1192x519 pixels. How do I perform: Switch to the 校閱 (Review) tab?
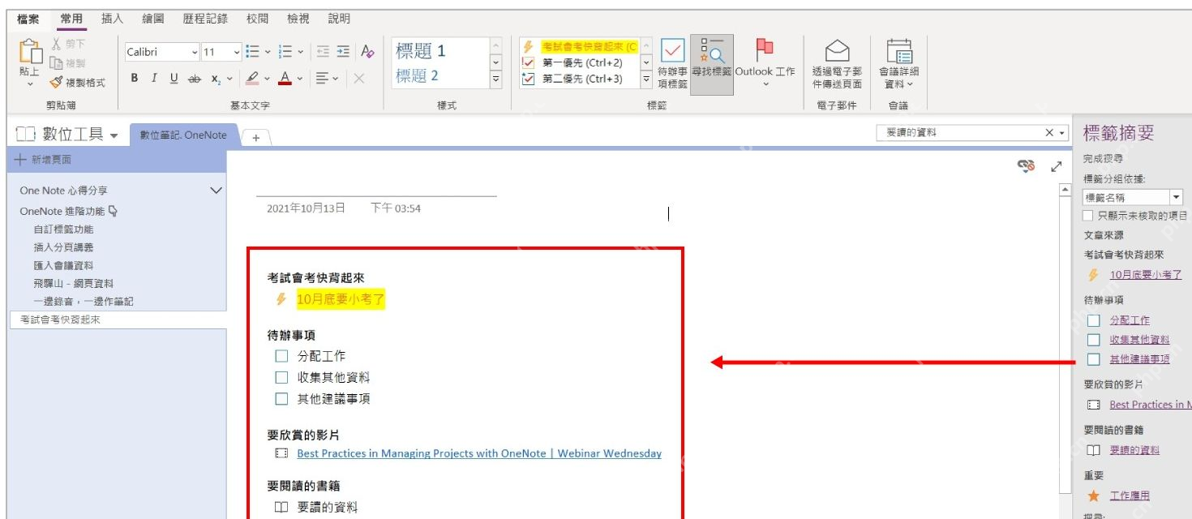point(258,19)
